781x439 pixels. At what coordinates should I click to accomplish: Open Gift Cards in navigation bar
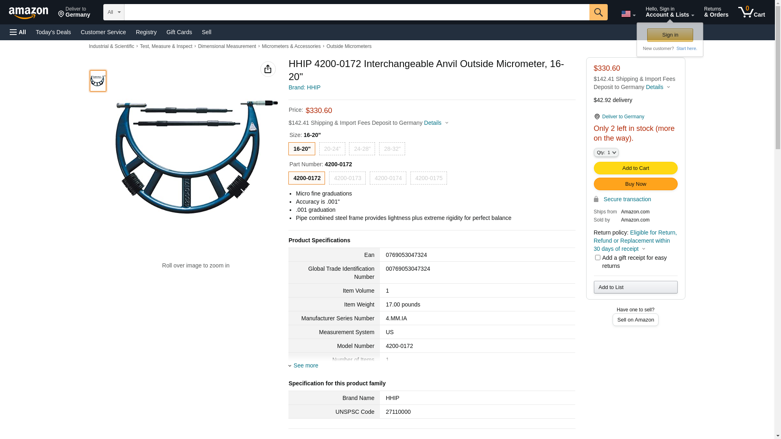click(179, 32)
